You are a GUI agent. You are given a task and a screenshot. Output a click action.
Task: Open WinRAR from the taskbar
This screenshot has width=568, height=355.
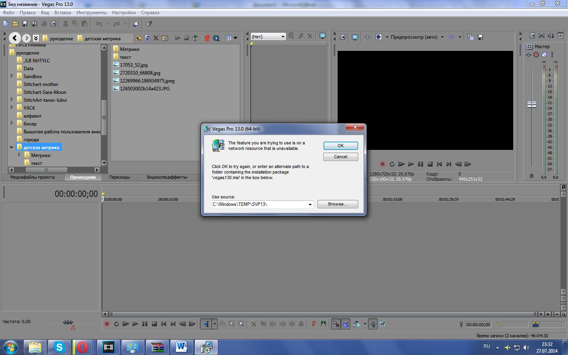(x=157, y=347)
